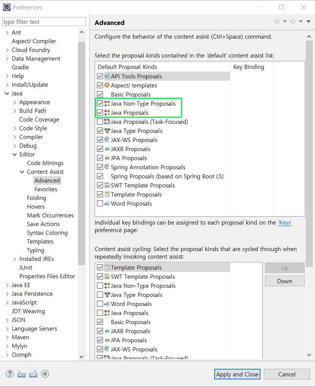
Task: Click the Back navigation arrow icon
Action: (x=277, y=21)
